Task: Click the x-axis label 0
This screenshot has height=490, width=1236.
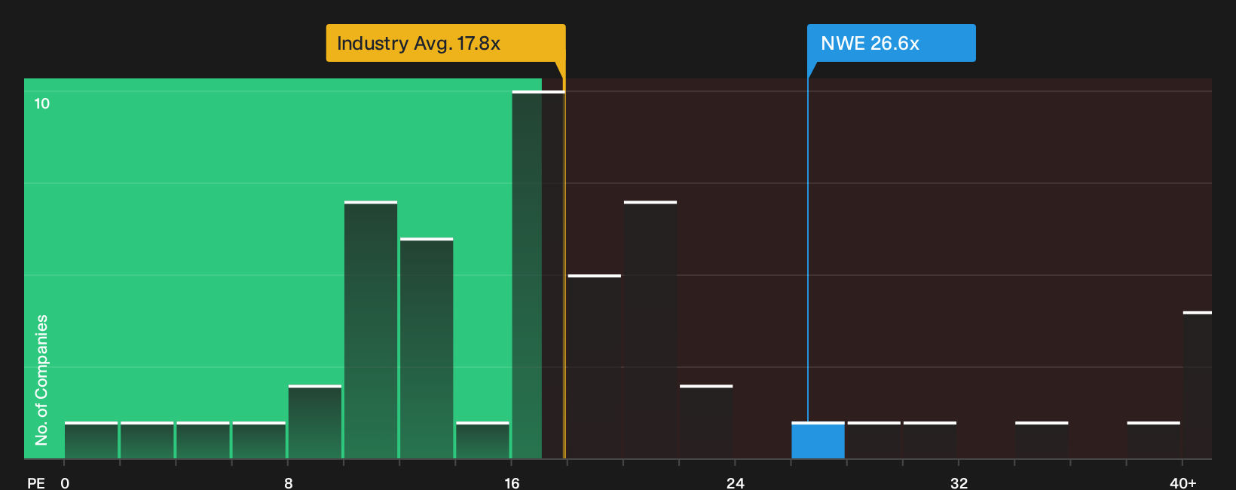Action: click(65, 482)
